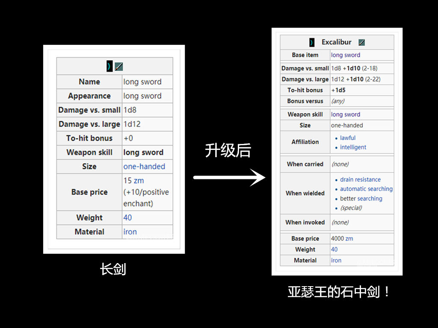Image resolution: width=438 pixels, height=328 pixels.
Task: Follow the intelligent affiliation link
Action: (x=353, y=147)
